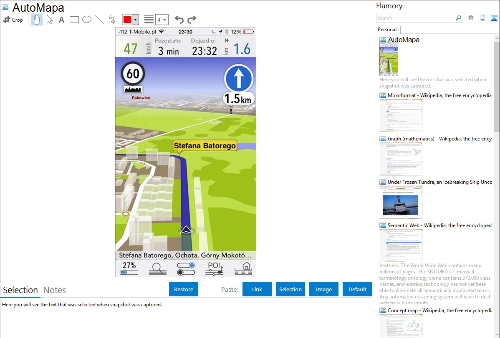
Task: Select the ellipse drawing tool
Action: click(x=87, y=20)
